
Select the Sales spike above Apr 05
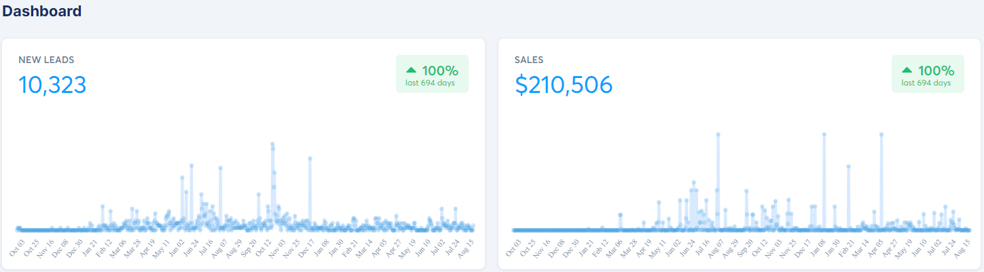click(x=881, y=134)
